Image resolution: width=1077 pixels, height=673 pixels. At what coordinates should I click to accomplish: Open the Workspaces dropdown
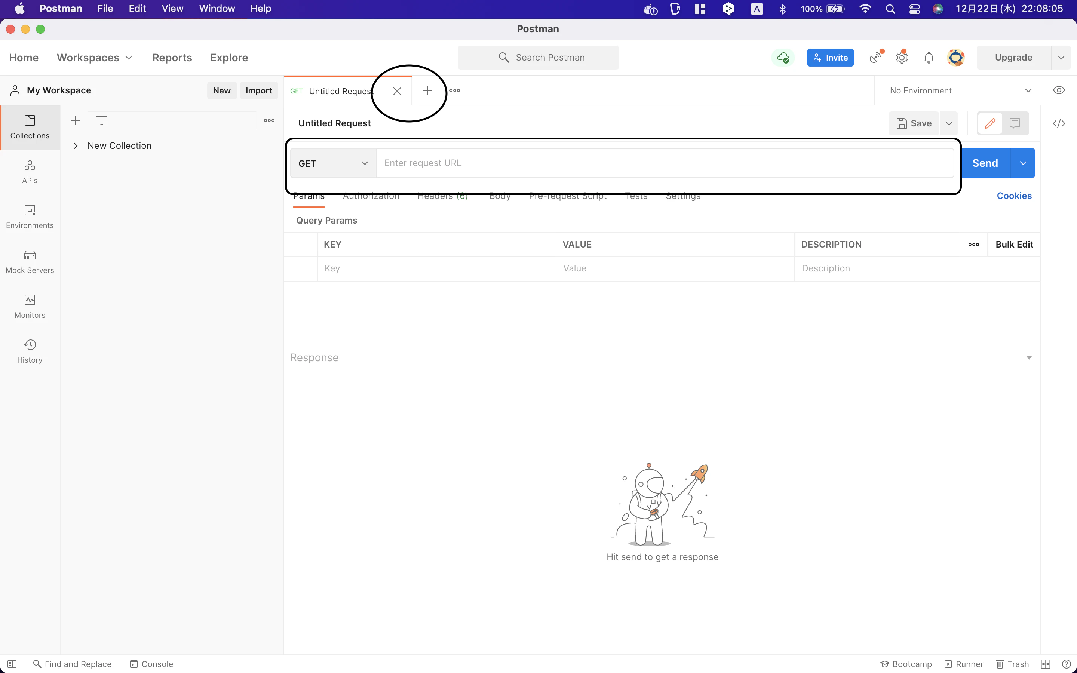pyautogui.click(x=94, y=58)
